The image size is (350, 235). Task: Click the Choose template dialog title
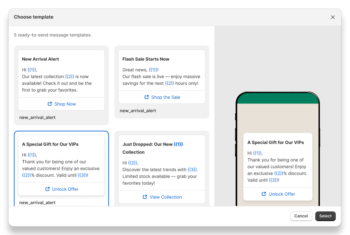click(x=34, y=17)
